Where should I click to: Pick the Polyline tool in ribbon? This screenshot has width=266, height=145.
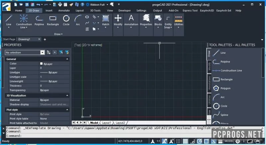(39, 21)
